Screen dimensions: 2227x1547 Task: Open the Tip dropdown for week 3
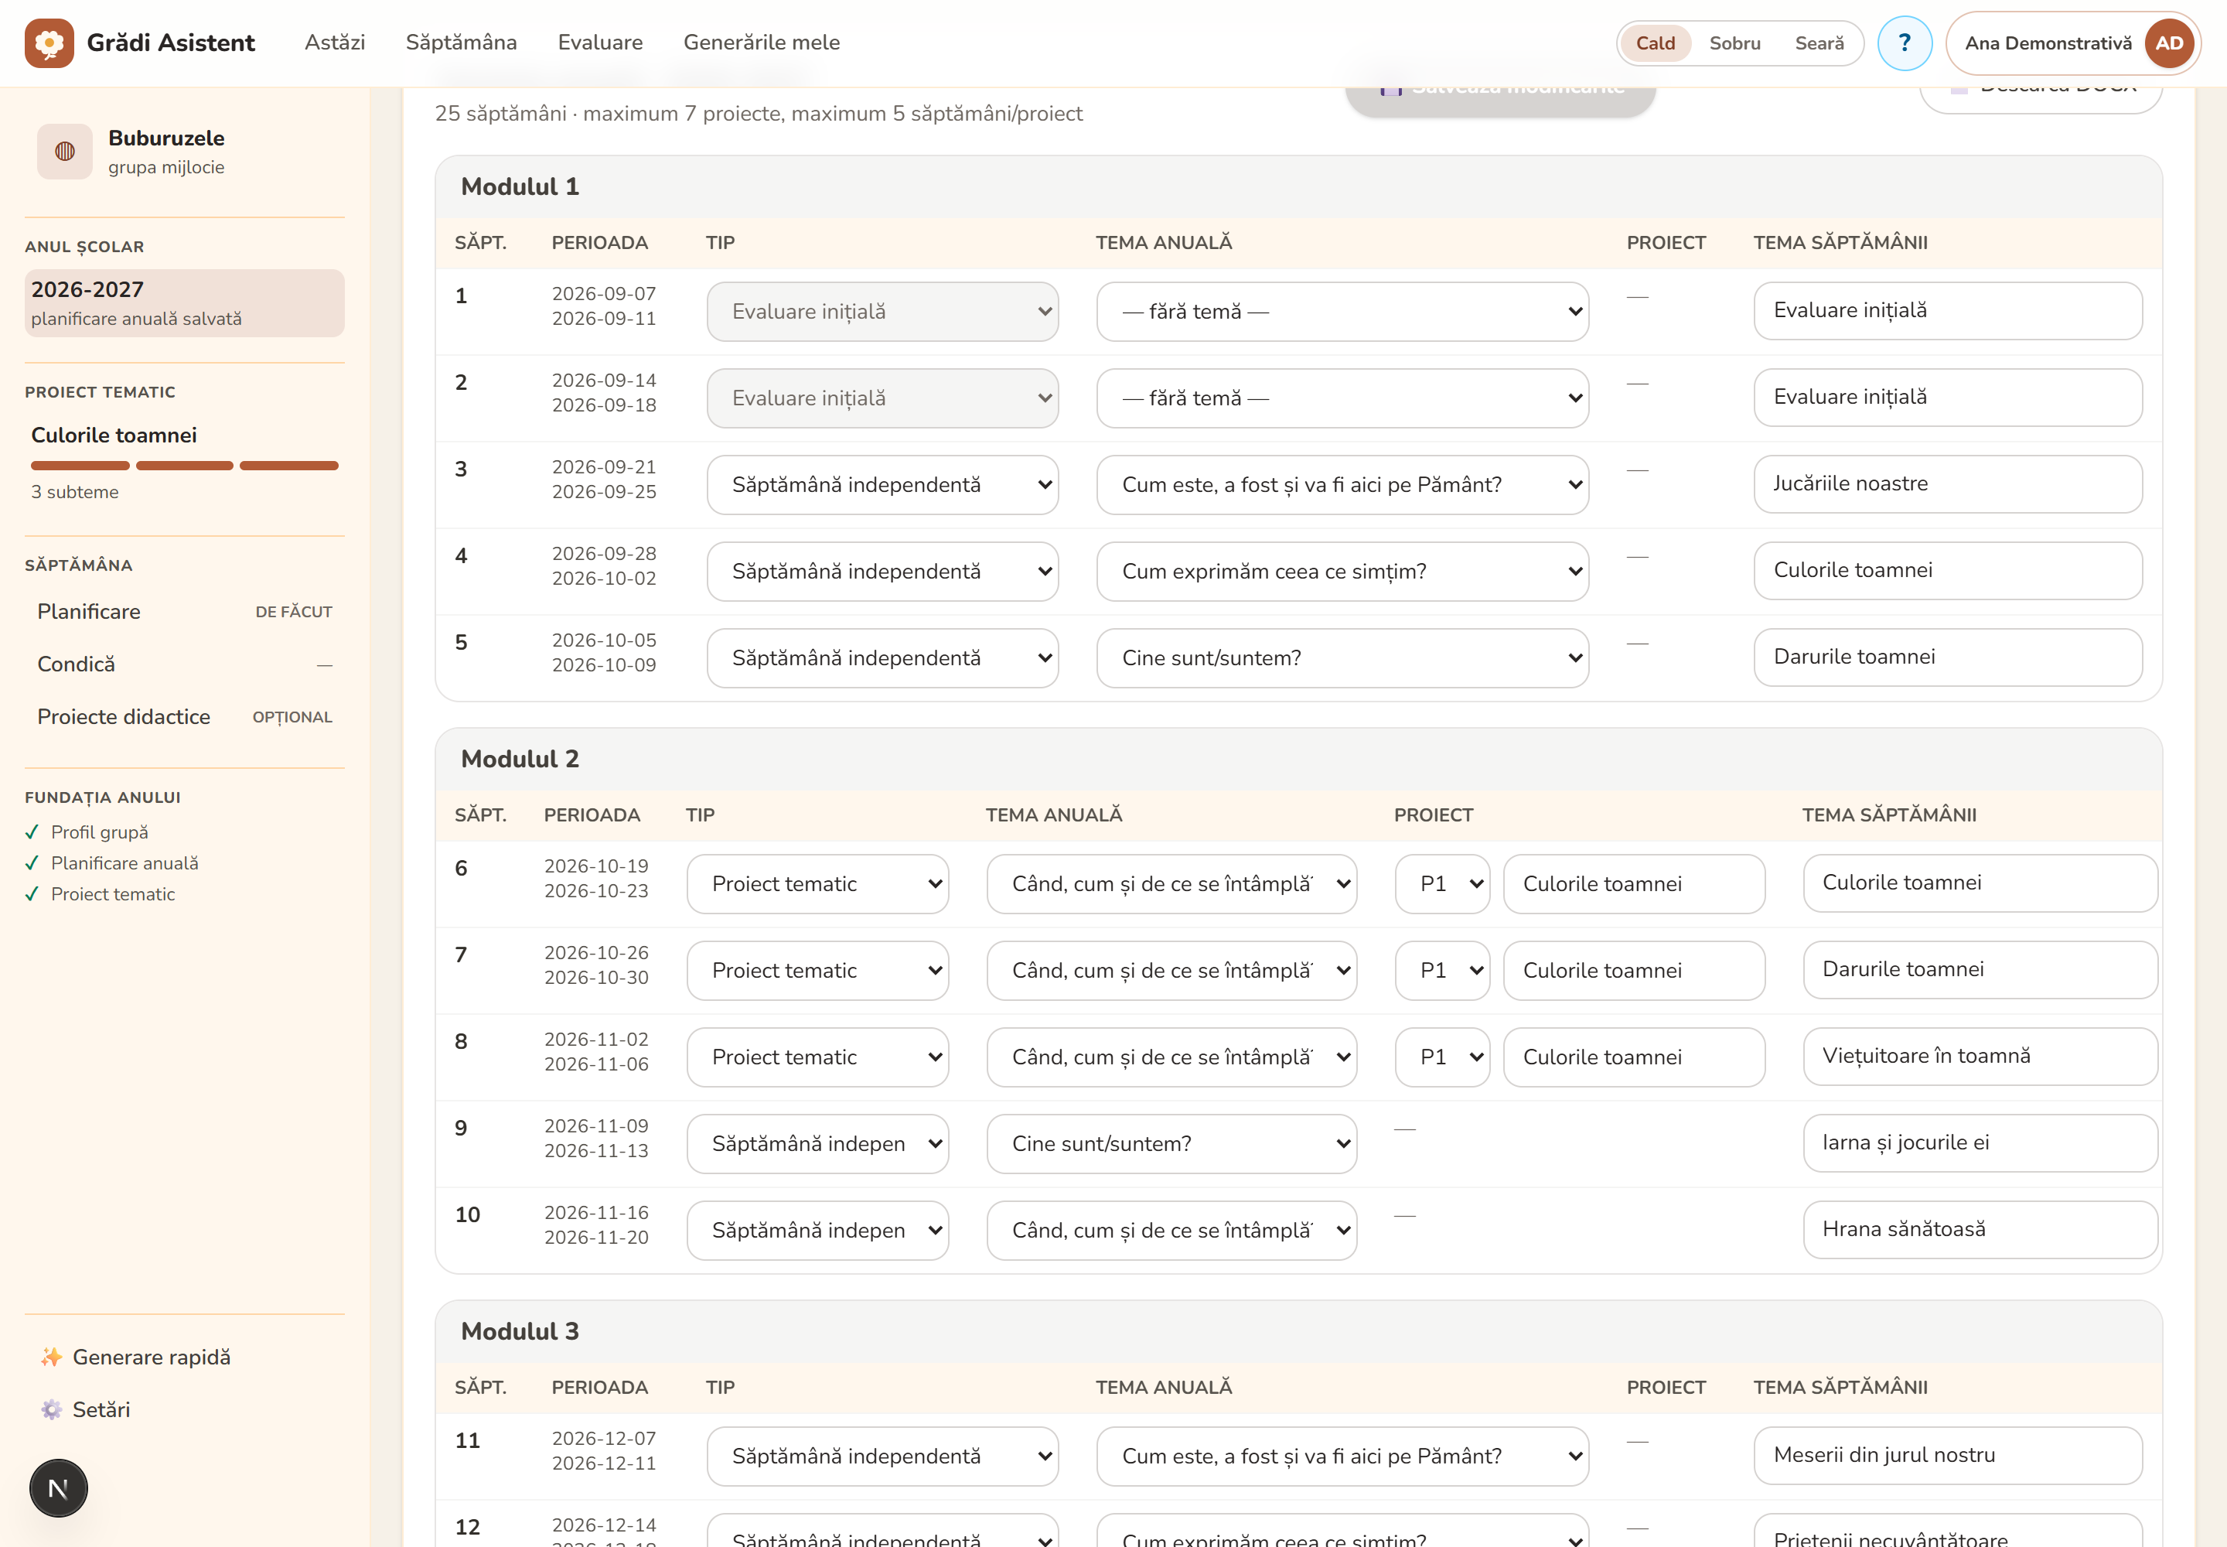pyautogui.click(x=882, y=485)
